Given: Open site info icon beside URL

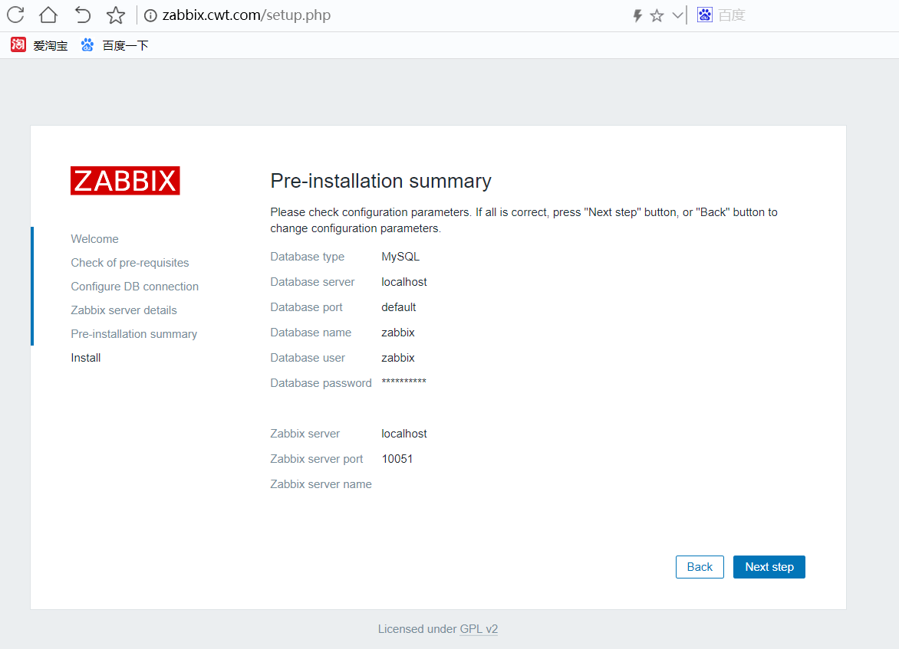Looking at the screenshot, I should point(150,15).
